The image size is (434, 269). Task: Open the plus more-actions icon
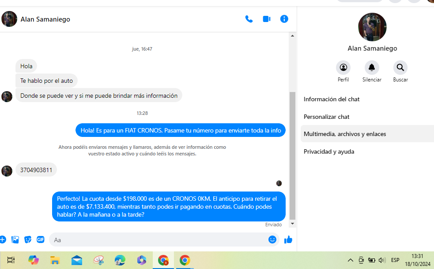pyautogui.click(x=3, y=240)
